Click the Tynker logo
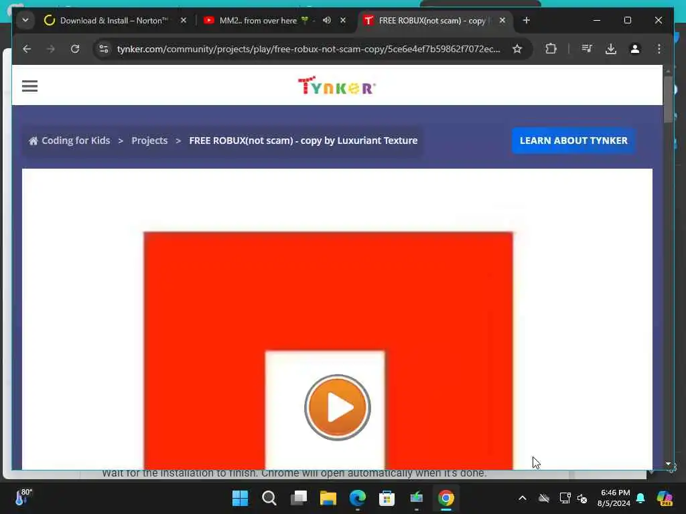686x514 pixels. tap(337, 86)
